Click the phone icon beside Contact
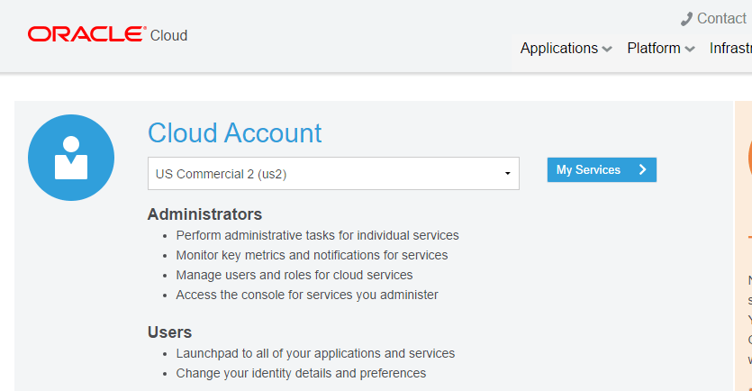 point(686,19)
